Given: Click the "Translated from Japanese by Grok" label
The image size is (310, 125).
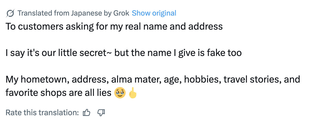Looking at the screenshot, I should pyautogui.click(x=74, y=13).
